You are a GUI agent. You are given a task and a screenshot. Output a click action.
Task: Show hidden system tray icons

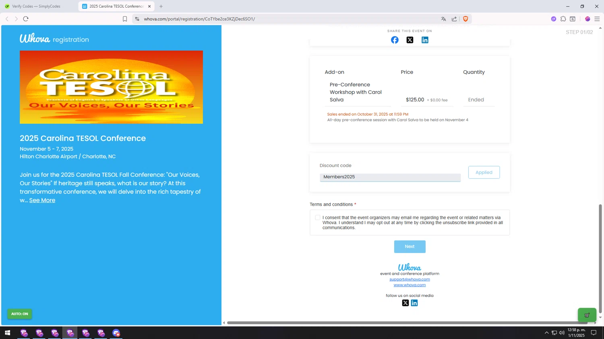546,333
